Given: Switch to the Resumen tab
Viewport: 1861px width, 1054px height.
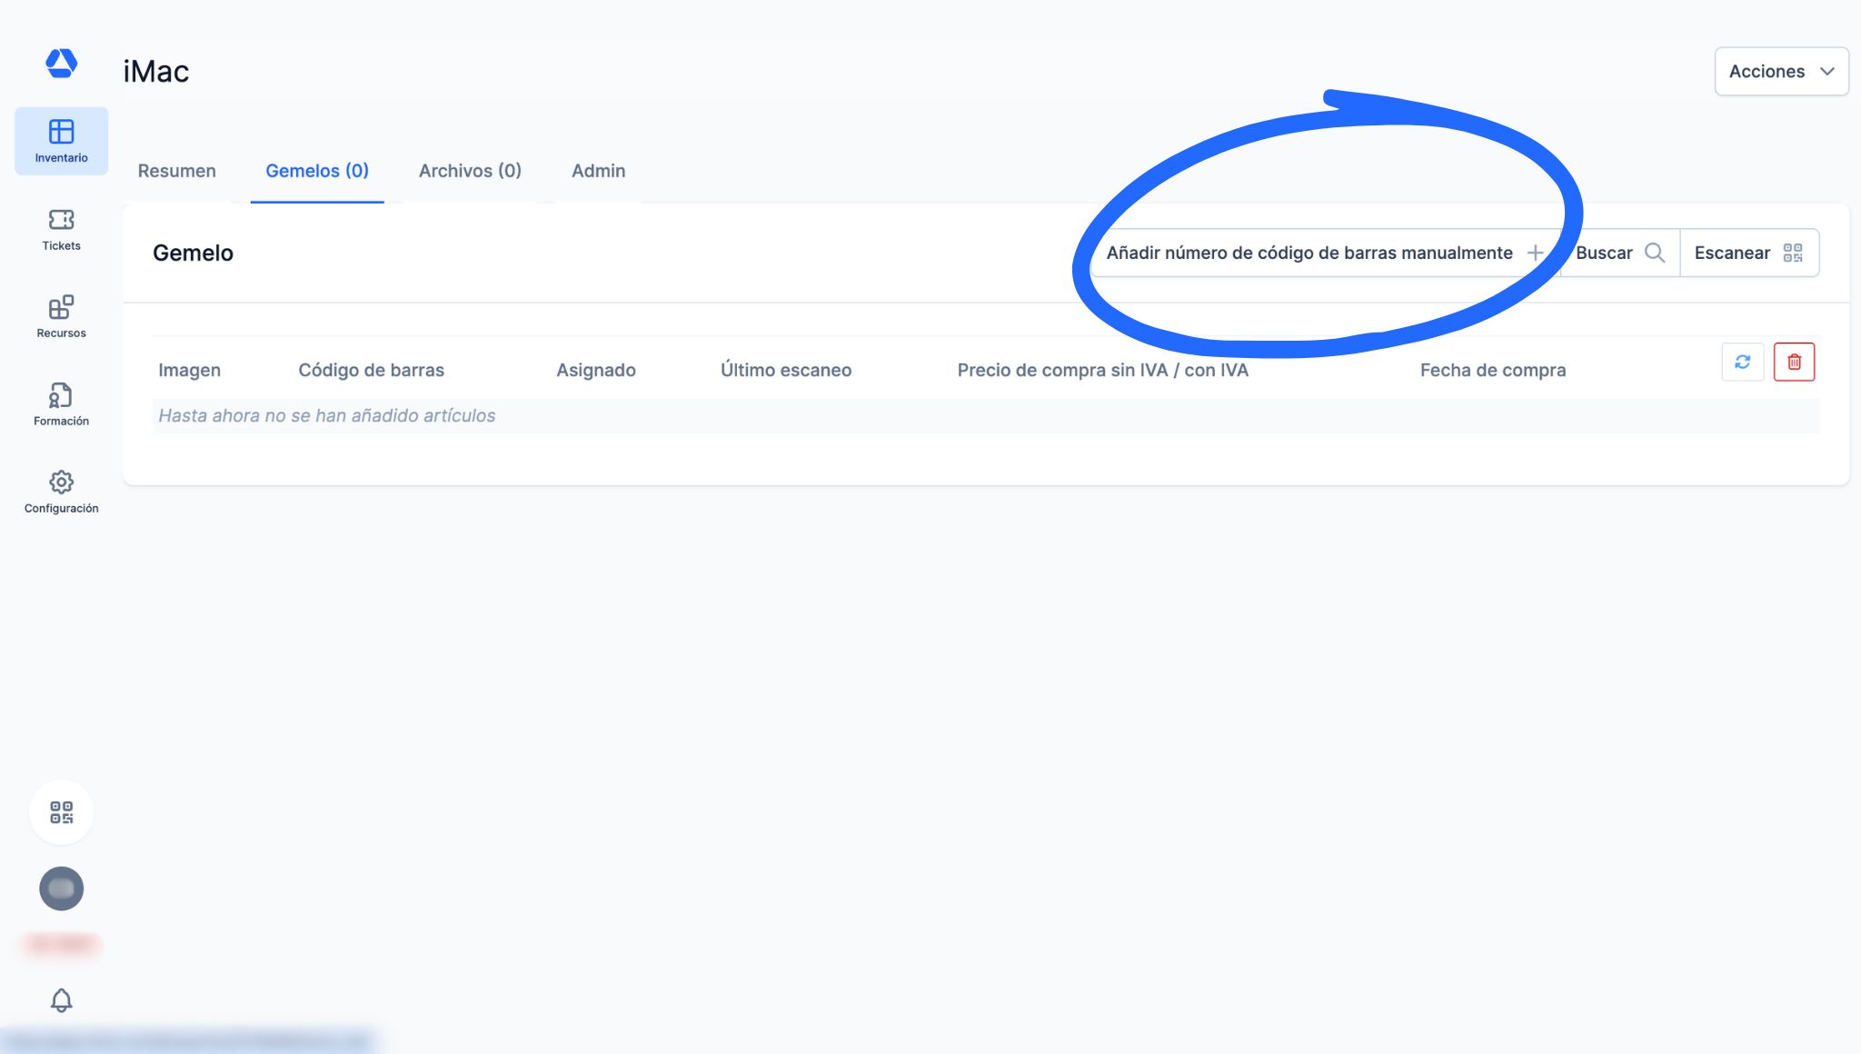Looking at the screenshot, I should tap(177, 171).
